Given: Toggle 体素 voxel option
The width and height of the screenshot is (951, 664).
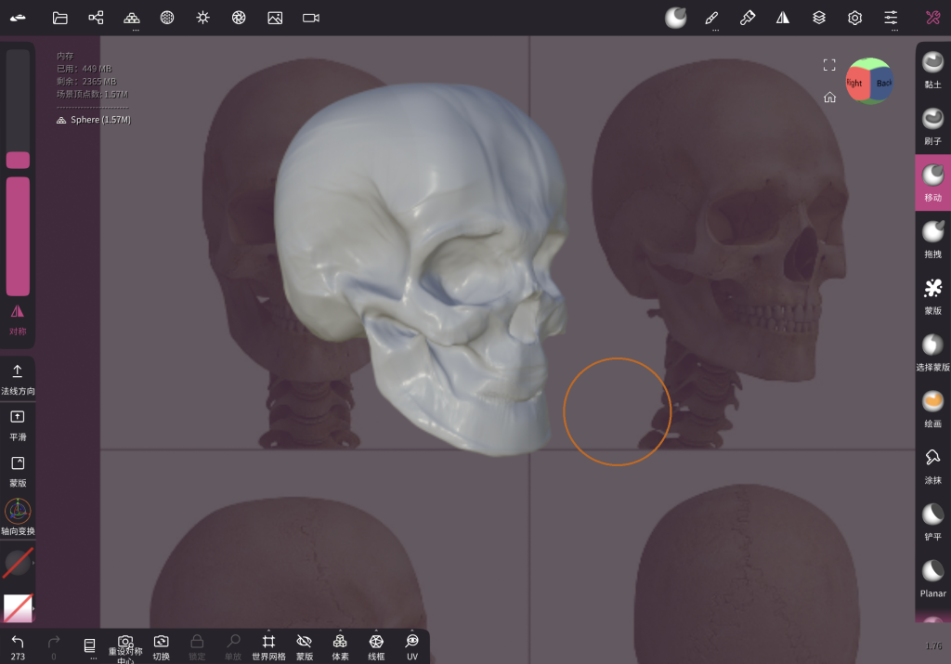Looking at the screenshot, I should coord(340,647).
